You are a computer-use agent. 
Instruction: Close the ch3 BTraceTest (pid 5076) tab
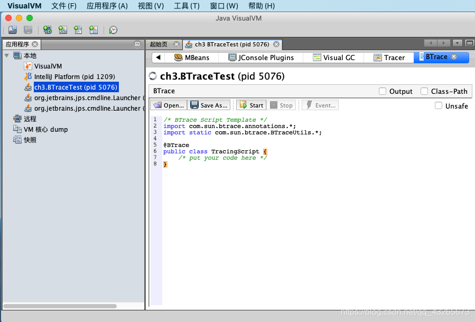coord(276,44)
